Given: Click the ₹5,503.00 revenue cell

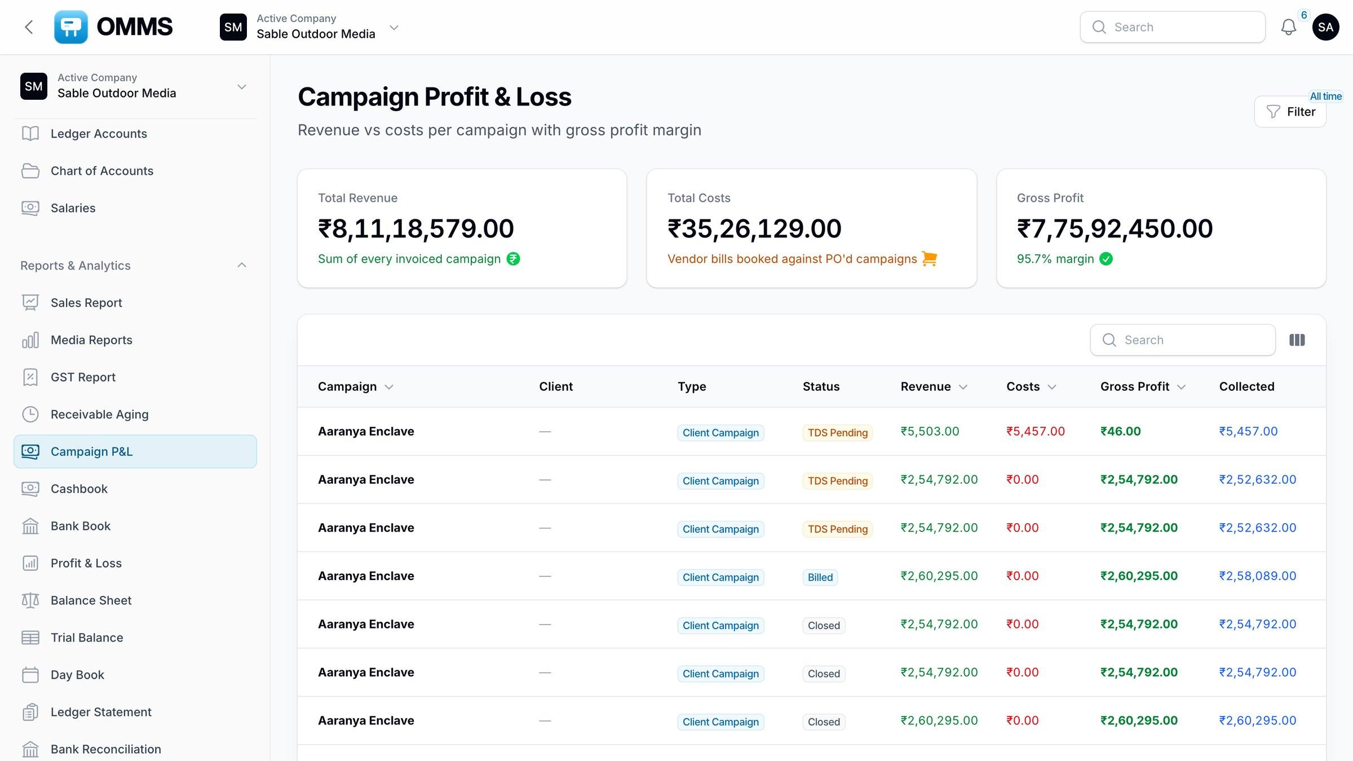Looking at the screenshot, I should (930, 431).
